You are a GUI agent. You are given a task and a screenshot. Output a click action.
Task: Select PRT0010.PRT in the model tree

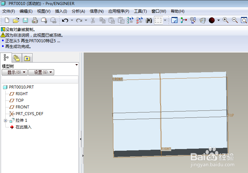tap(21, 87)
